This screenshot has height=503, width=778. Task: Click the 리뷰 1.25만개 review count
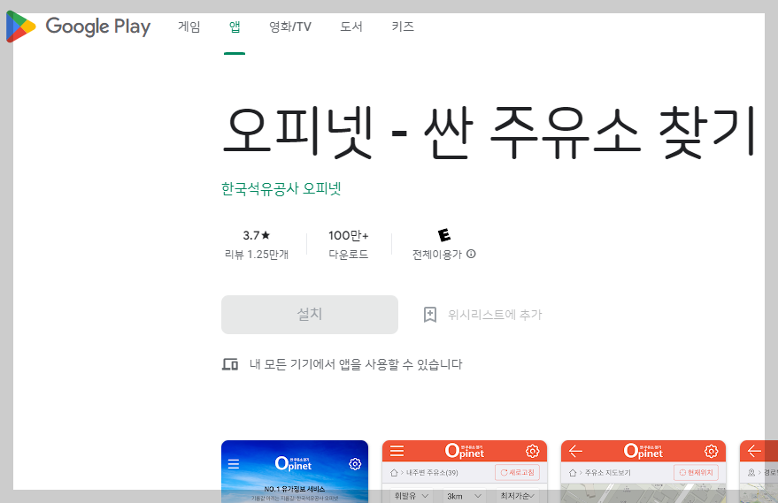click(x=257, y=255)
